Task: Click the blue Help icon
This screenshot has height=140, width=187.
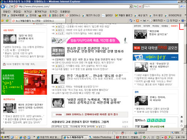Action: click(x=183, y=21)
